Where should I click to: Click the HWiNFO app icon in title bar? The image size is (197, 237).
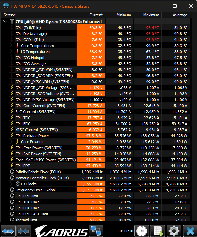(x=6, y=6)
